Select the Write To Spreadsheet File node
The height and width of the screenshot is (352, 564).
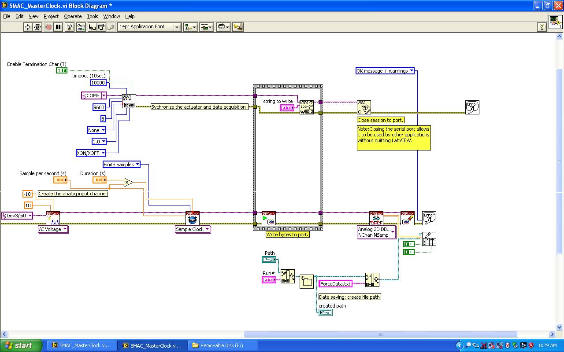point(429,239)
